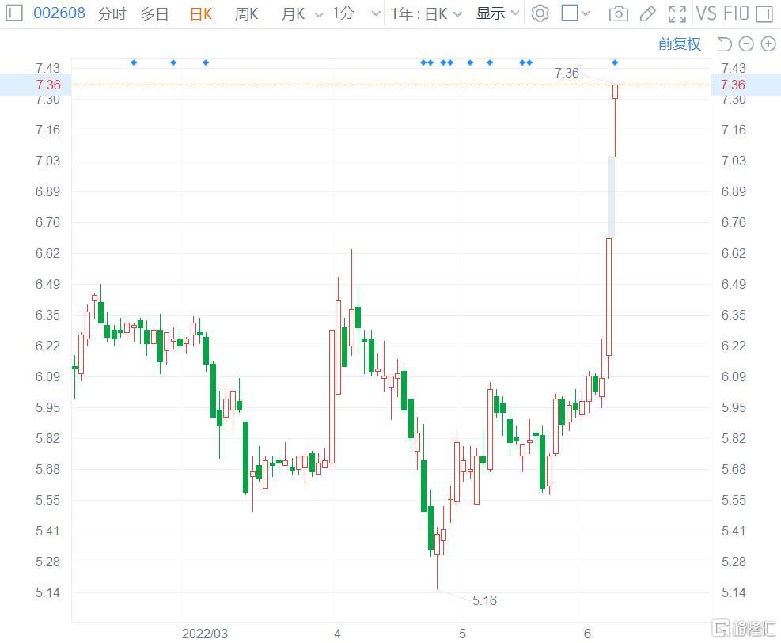Zoom in chart with plus icon
The width and height of the screenshot is (781, 643).
[768, 44]
